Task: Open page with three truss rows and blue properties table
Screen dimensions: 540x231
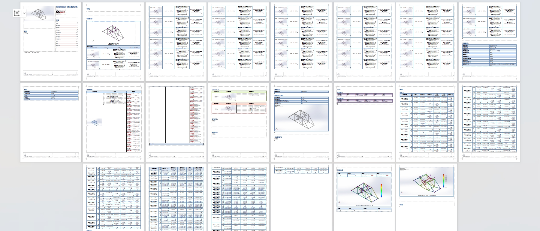Action: pos(489,42)
